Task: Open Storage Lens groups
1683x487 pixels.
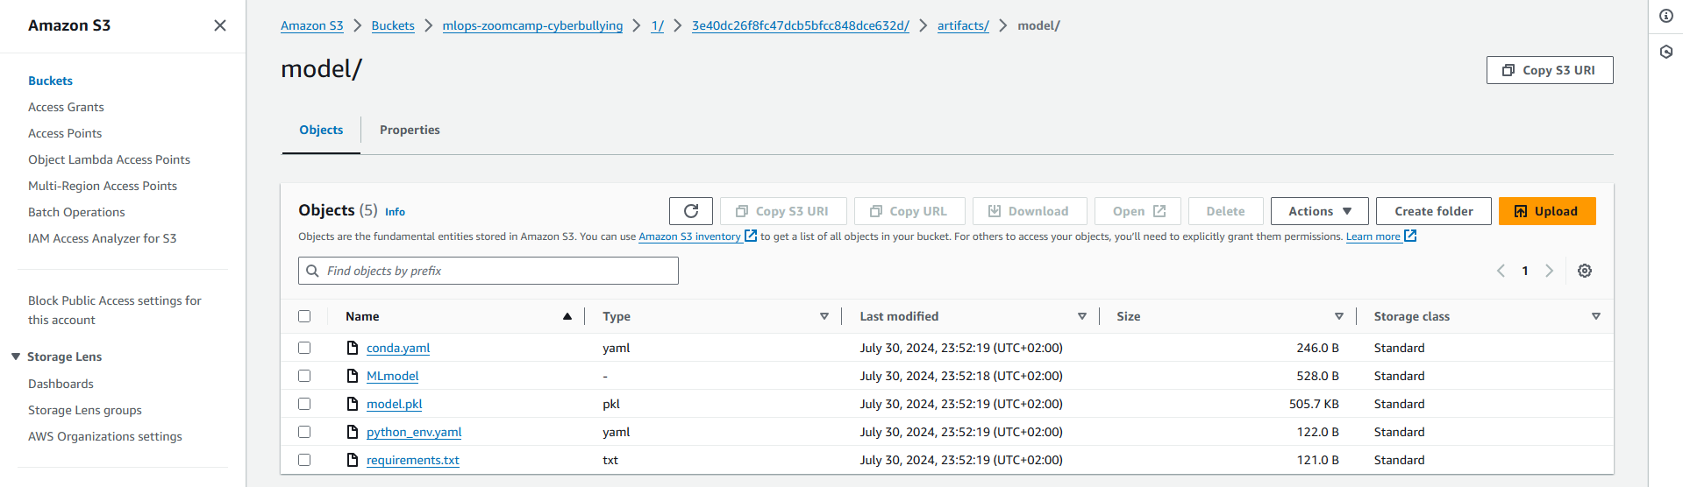Action: point(85,410)
